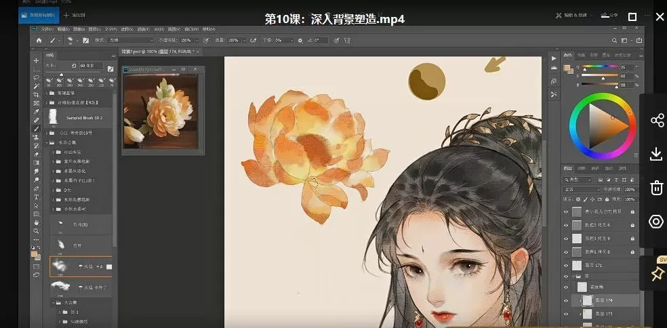Open the brush settings panel icon
This screenshot has width=667, height=328.
[x=86, y=41]
